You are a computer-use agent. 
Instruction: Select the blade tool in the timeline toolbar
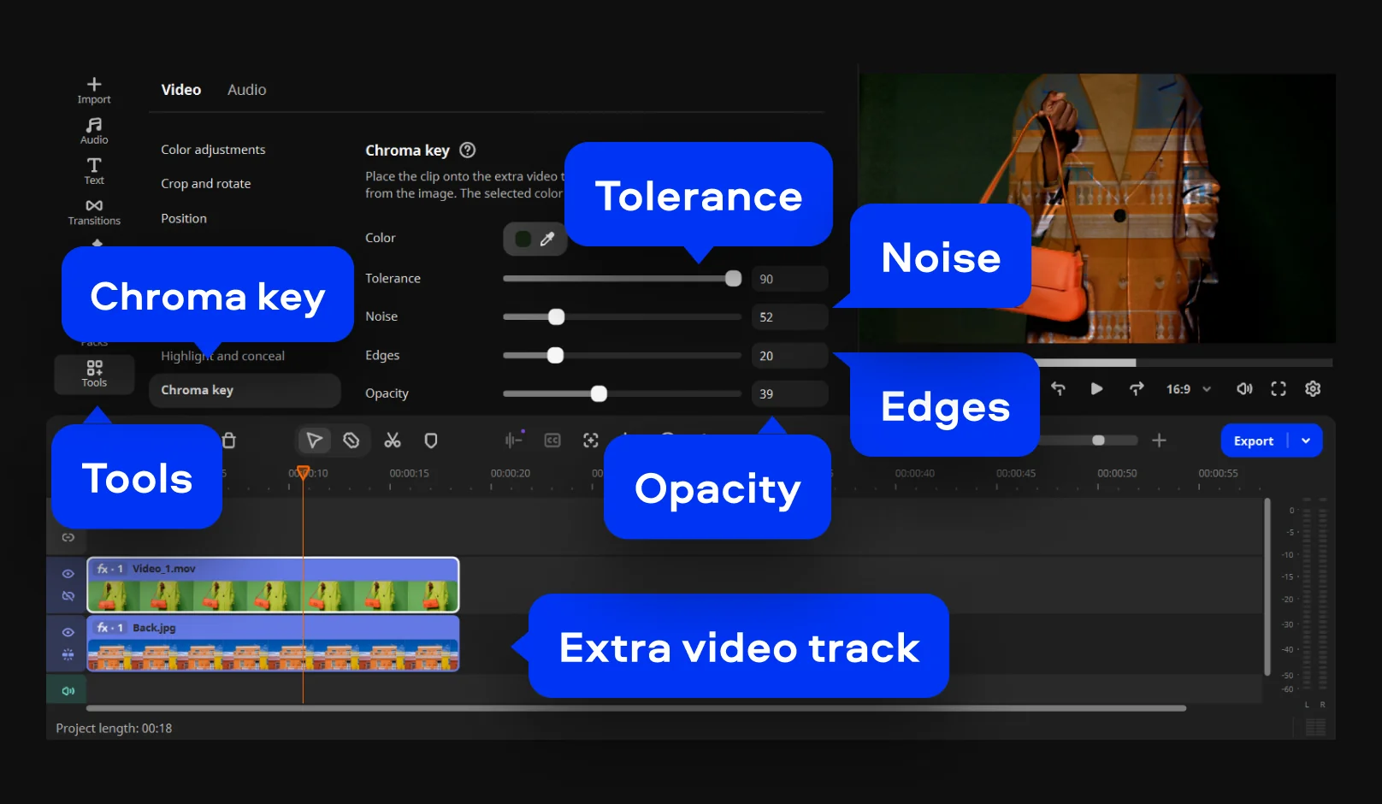(x=351, y=440)
